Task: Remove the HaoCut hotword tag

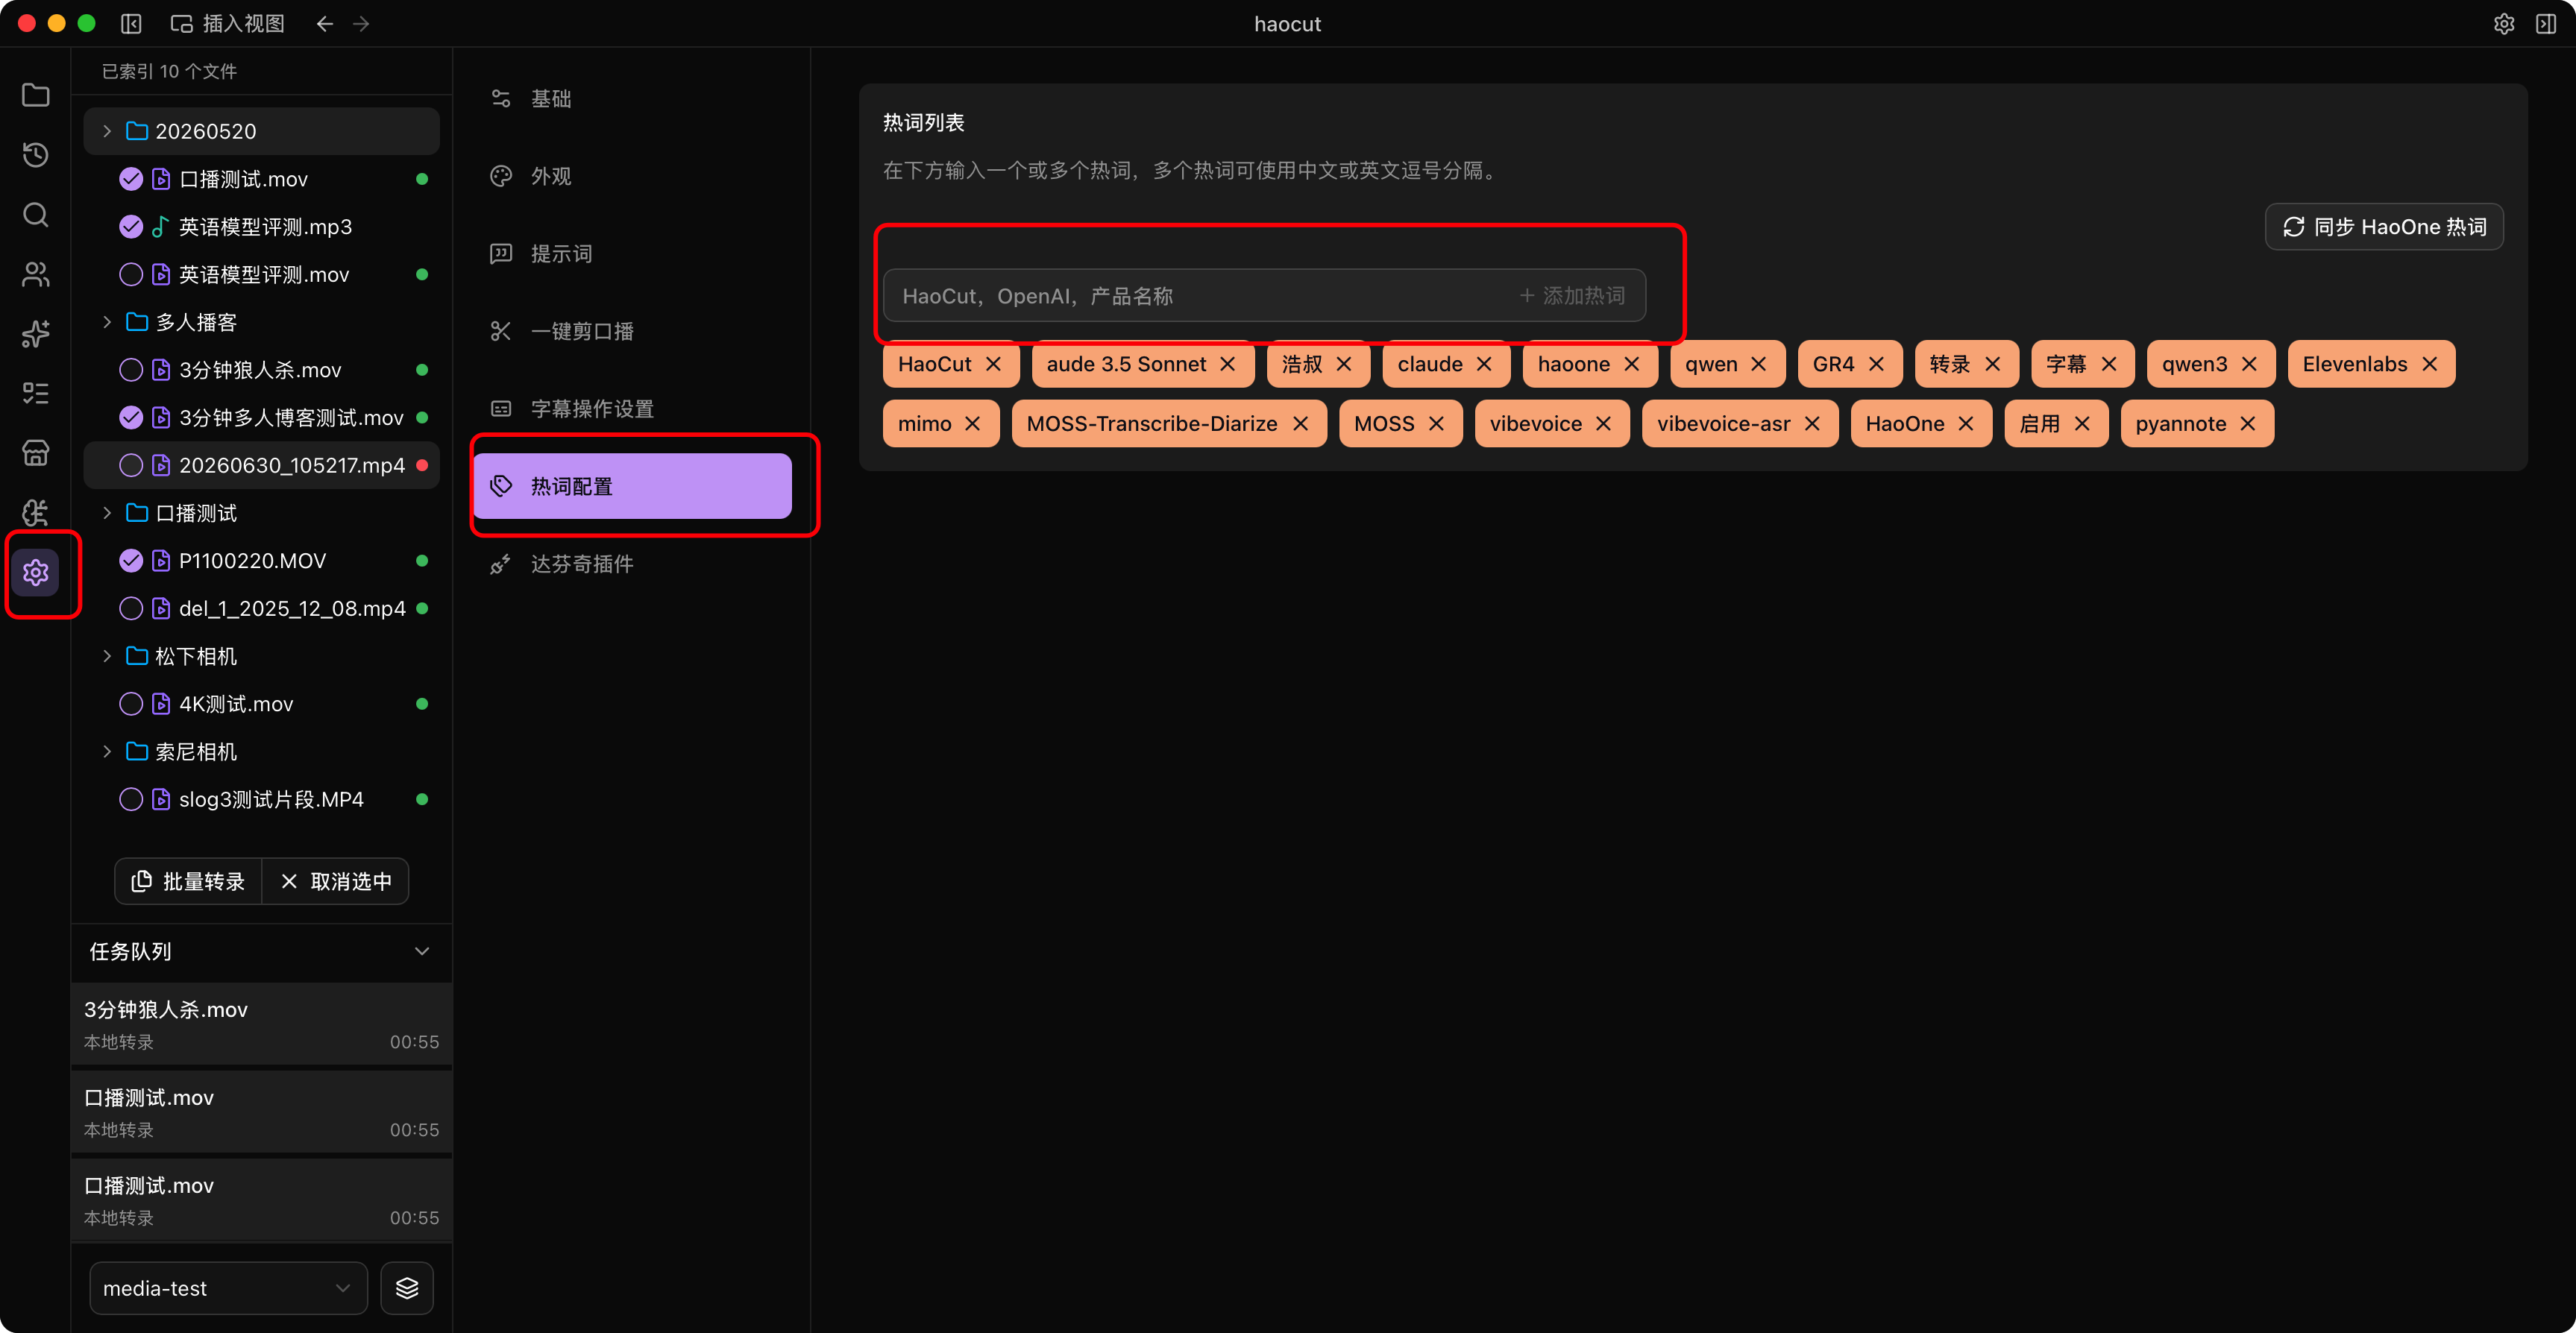Action: click(993, 364)
